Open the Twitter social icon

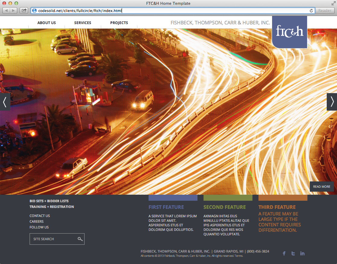(x=293, y=253)
